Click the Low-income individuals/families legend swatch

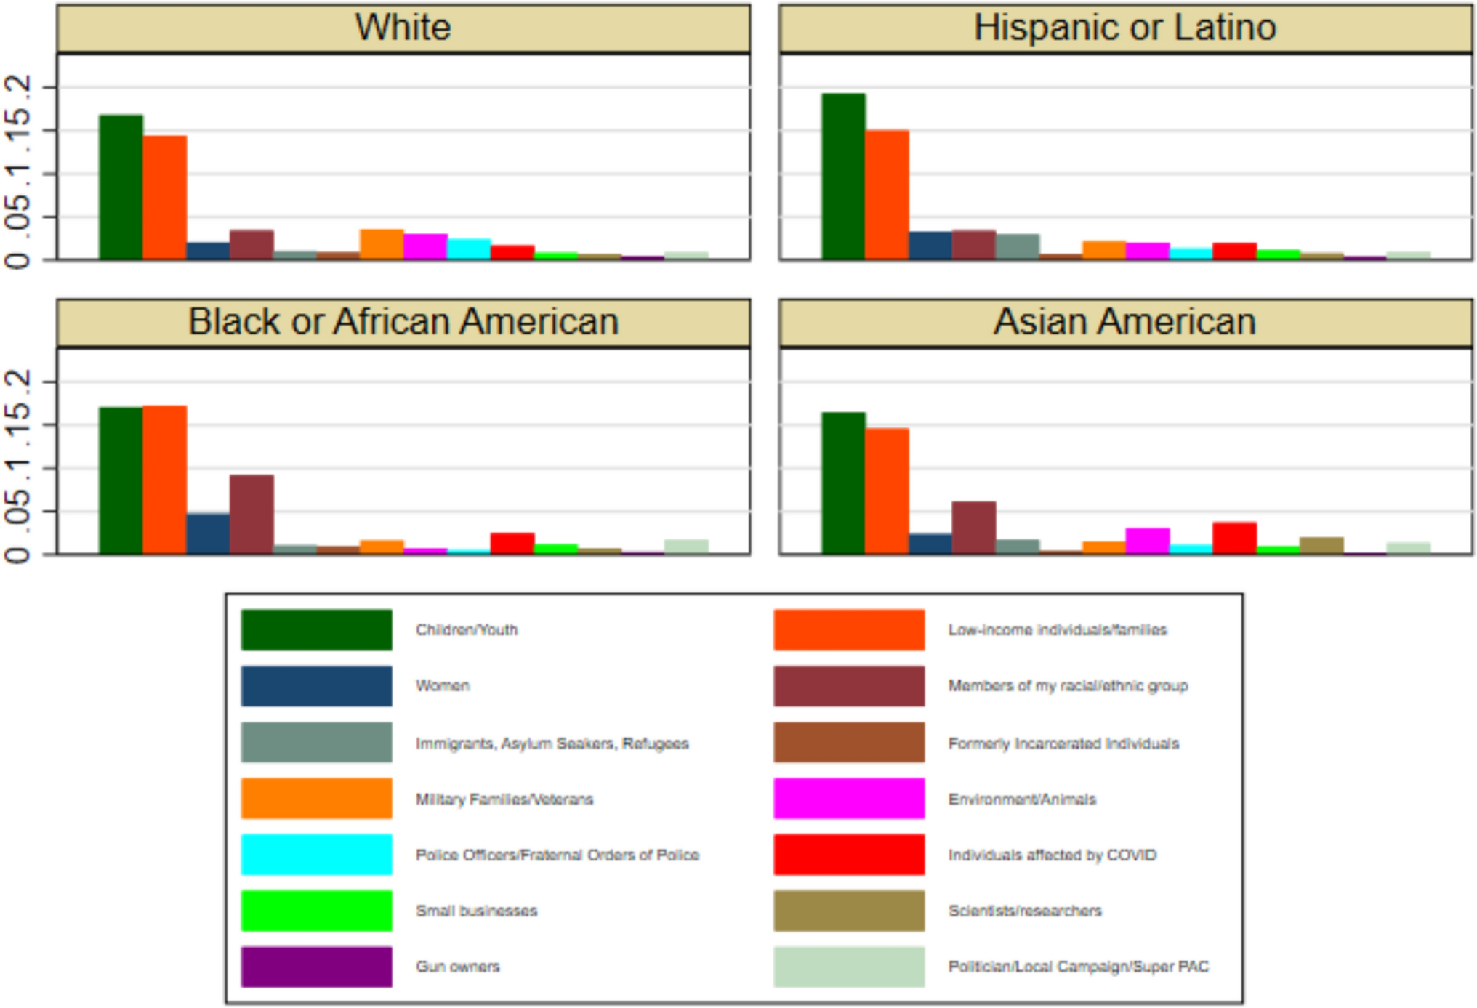(x=848, y=629)
